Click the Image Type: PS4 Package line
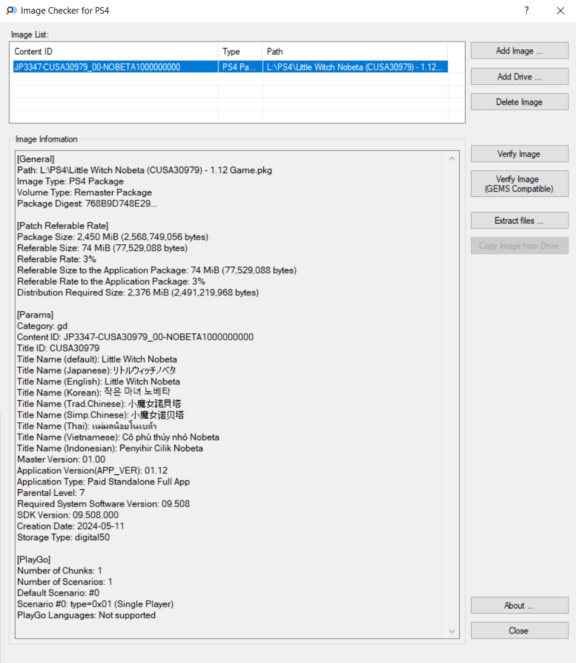 click(x=70, y=181)
